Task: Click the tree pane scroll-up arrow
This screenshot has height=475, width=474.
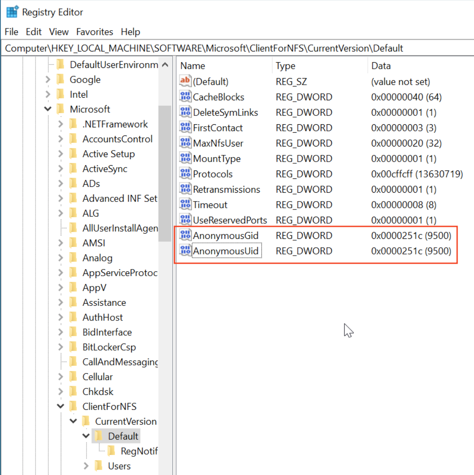Action: point(165,65)
